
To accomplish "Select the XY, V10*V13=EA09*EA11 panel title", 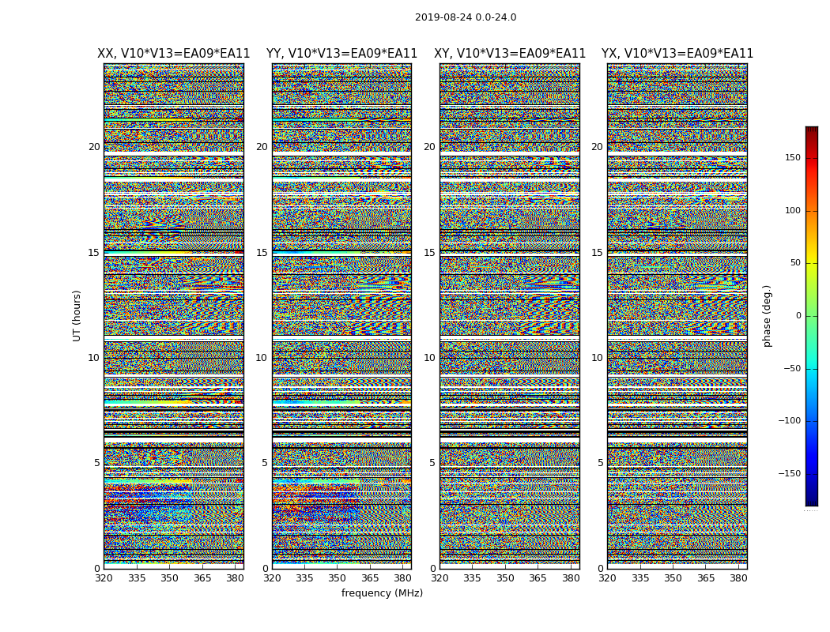I will pyautogui.click(x=510, y=54).
